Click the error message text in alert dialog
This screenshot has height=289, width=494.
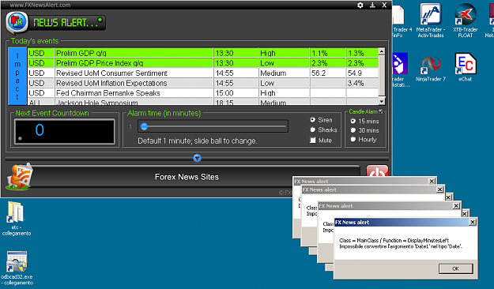[x=401, y=243]
